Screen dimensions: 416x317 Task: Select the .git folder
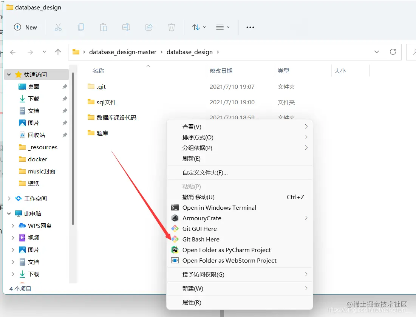point(97,87)
